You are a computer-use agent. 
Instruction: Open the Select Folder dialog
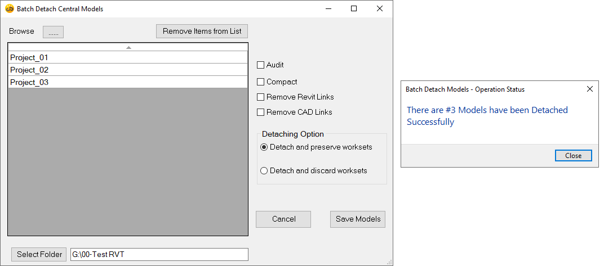[x=39, y=255]
